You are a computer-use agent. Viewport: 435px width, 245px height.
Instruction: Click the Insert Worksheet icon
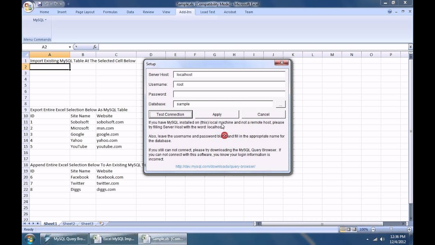click(101, 224)
